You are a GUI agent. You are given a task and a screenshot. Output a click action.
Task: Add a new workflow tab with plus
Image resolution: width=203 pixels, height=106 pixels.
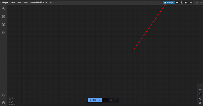(x=51, y=3)
